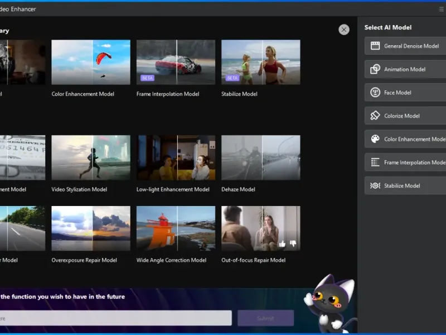Choose Face Model from the sidebar
446x335 pixels.
tap(405, 93)
